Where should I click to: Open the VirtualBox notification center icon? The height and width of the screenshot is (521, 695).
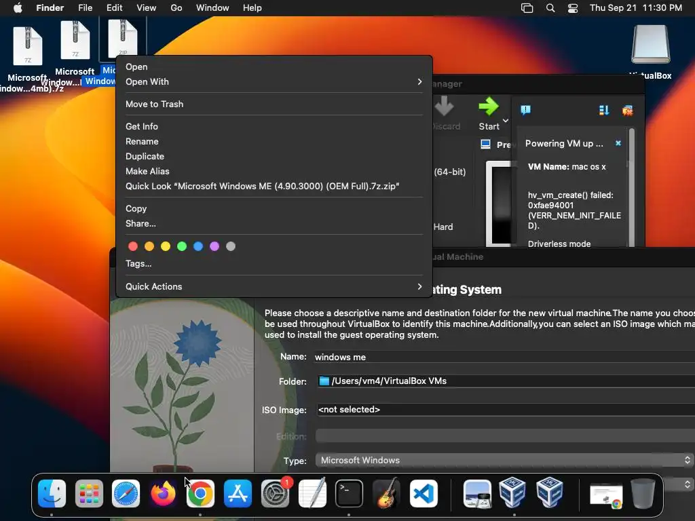pyautogui.click(x=526, y=110)
